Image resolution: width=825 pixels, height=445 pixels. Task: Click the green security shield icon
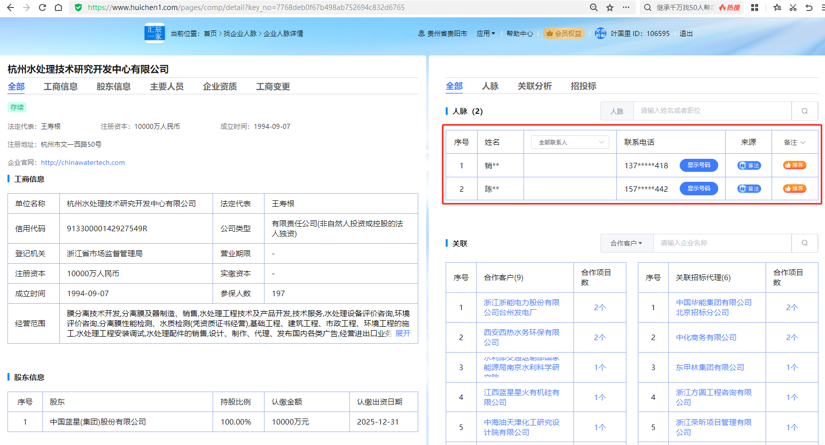click(78, 7)
